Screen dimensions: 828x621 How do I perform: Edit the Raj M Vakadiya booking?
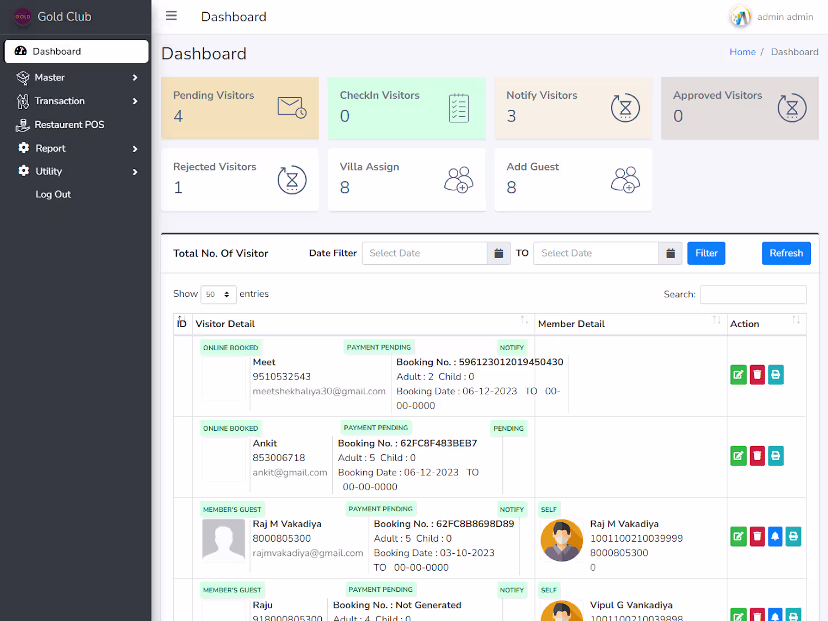click(x=739, y=537)
